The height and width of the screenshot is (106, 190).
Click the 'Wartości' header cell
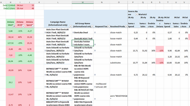pyautogui.click(x=142, y=14)
